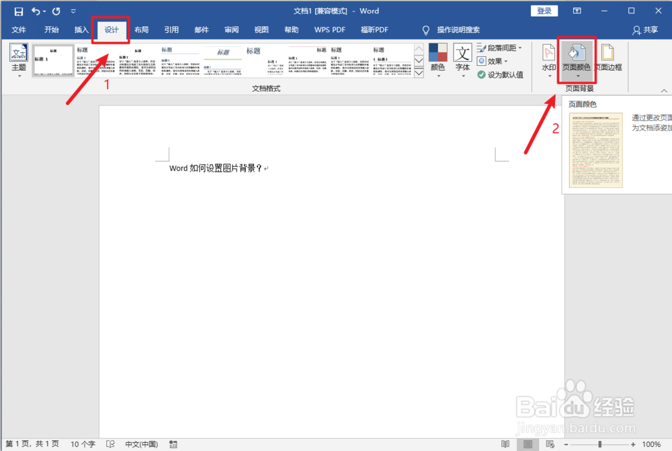Switch to the 设计 ribbon tab
The width and height of the screenshot is (672, 451).
pos(110,30)
